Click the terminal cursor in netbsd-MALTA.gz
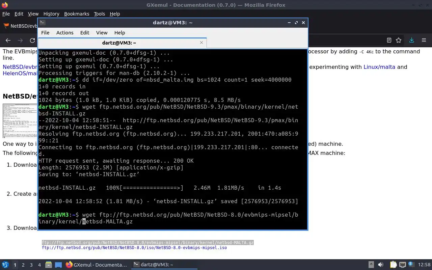The height and width of the screenshot is (270, 432). coord(84,221)
